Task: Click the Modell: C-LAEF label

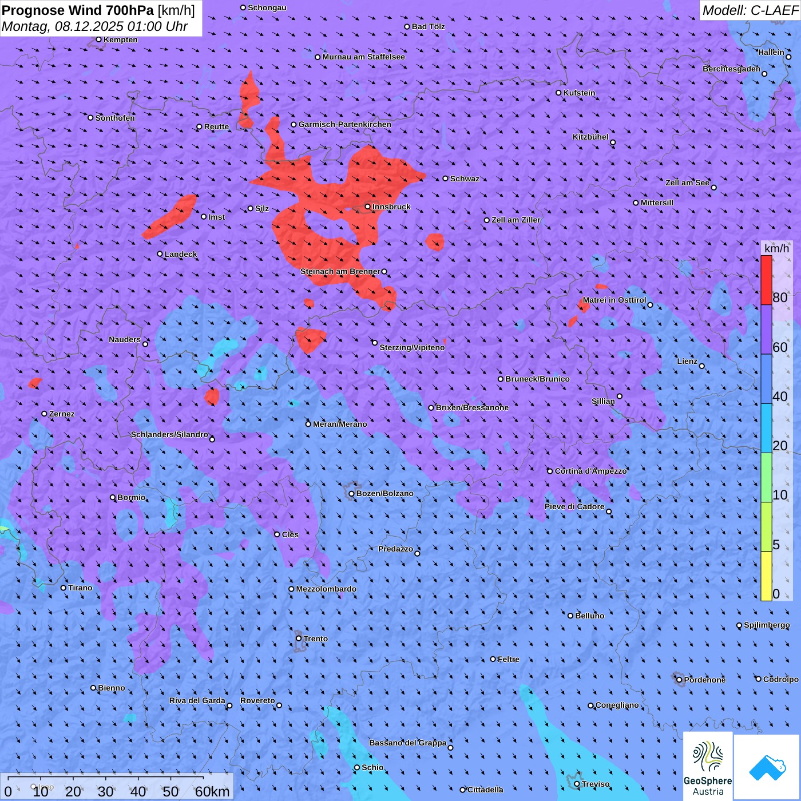Action: pos(750,10)
